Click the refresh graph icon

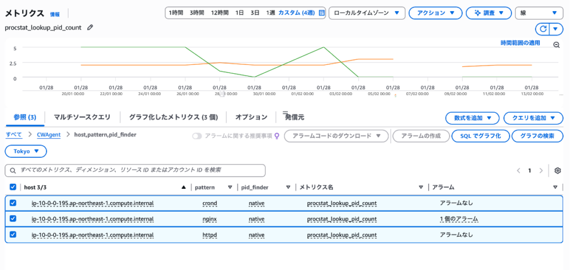tap(543, 29)
